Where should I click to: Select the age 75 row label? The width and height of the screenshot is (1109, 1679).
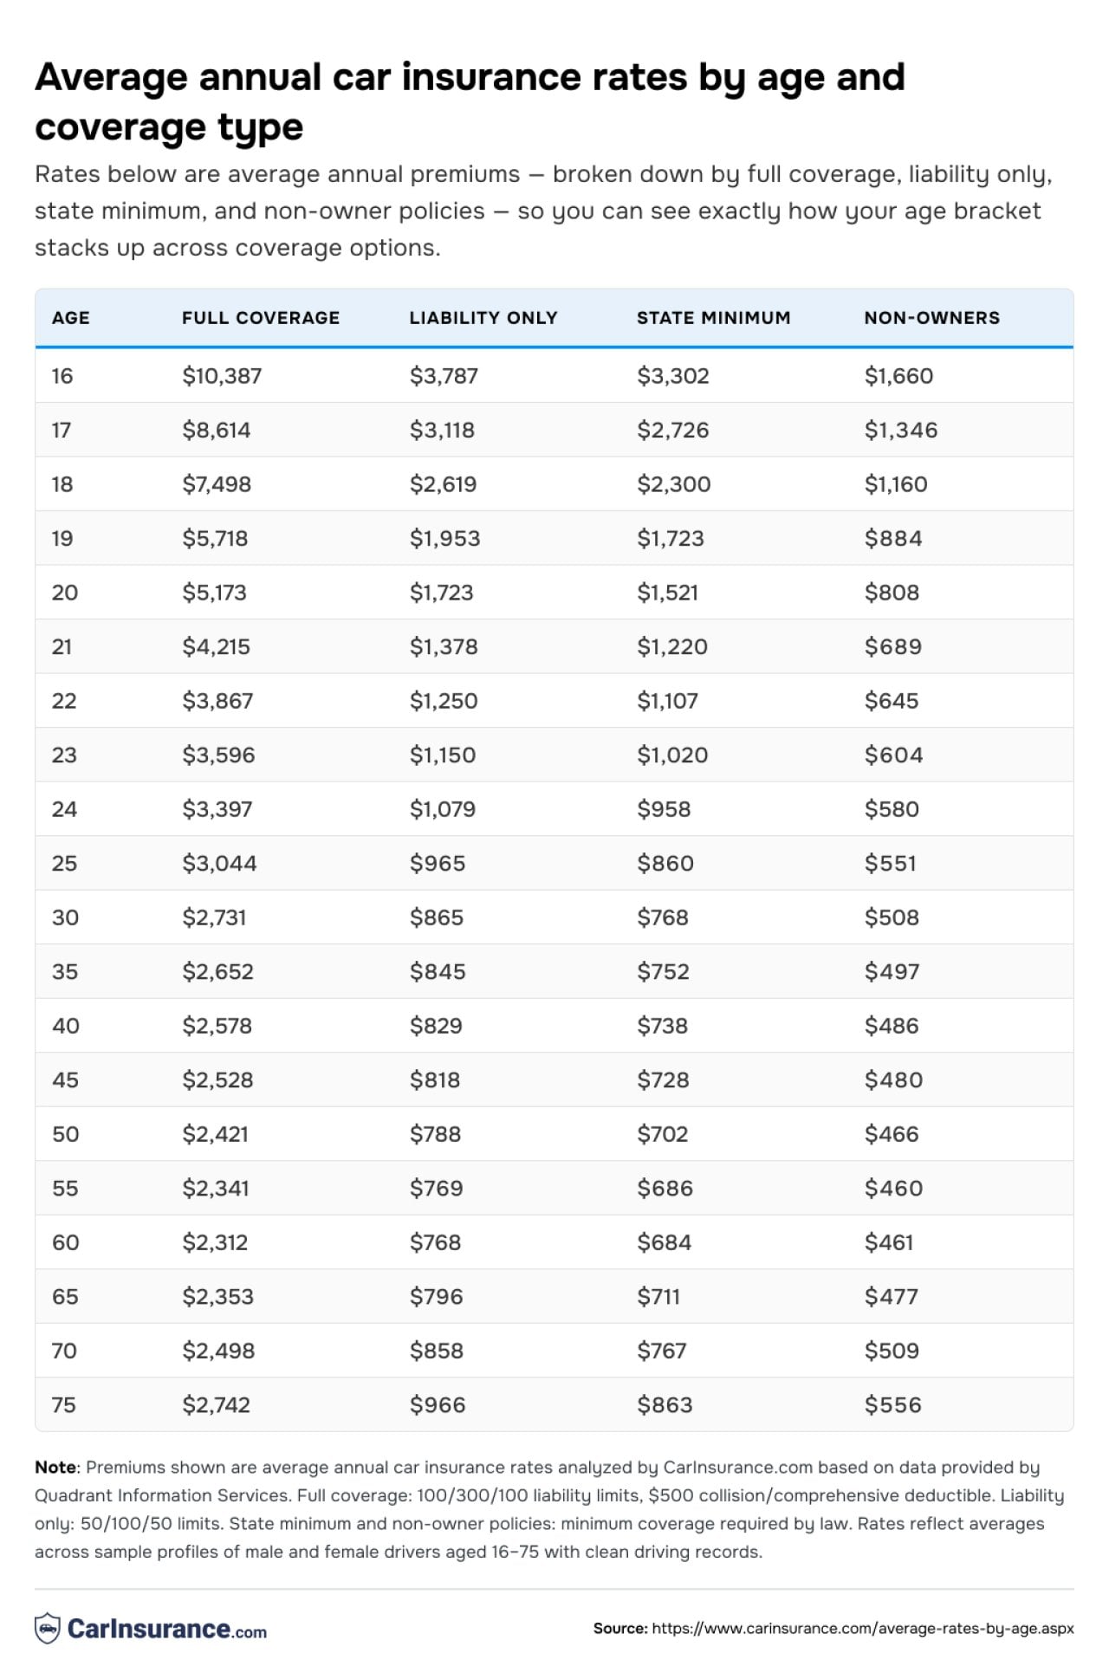(64, 1404)
